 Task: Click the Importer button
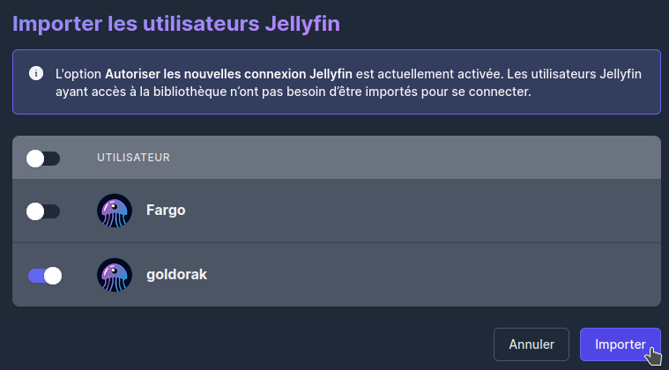click(621, 344)
